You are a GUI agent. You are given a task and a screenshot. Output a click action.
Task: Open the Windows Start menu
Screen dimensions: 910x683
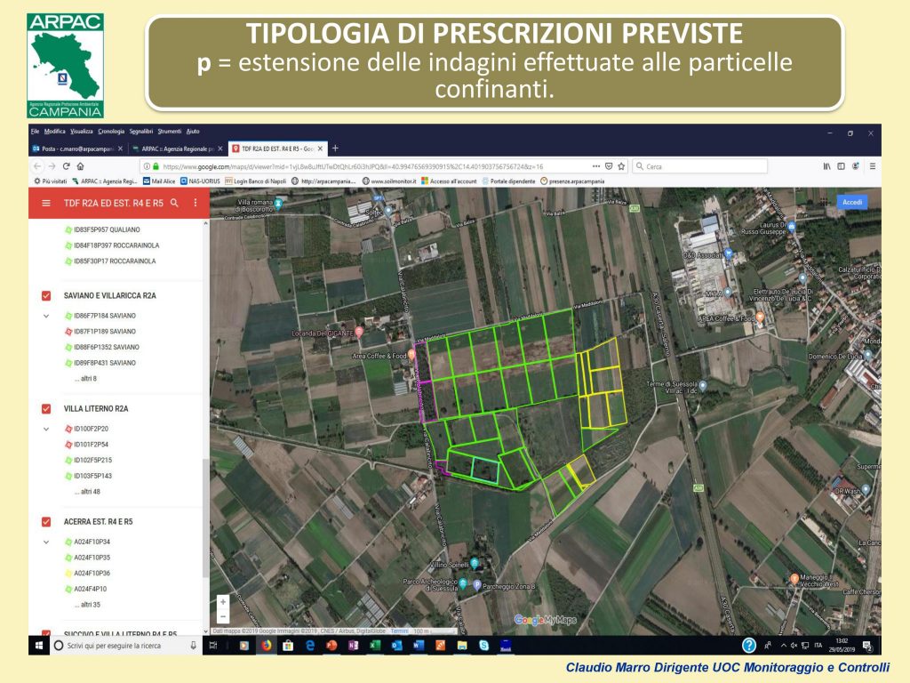point(39,646)
